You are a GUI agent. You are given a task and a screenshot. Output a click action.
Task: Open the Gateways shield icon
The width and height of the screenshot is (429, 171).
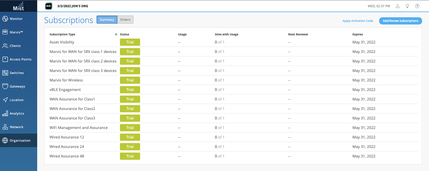(x=5, y=86)
